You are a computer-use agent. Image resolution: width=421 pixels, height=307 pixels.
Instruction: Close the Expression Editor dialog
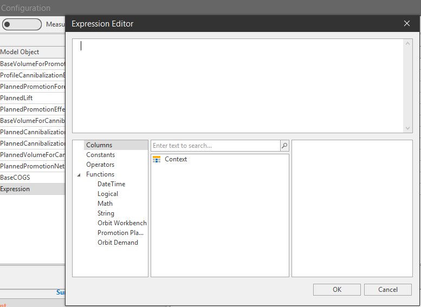[x=407, y=24]
